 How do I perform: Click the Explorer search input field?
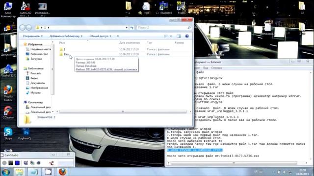coord(162,28)
